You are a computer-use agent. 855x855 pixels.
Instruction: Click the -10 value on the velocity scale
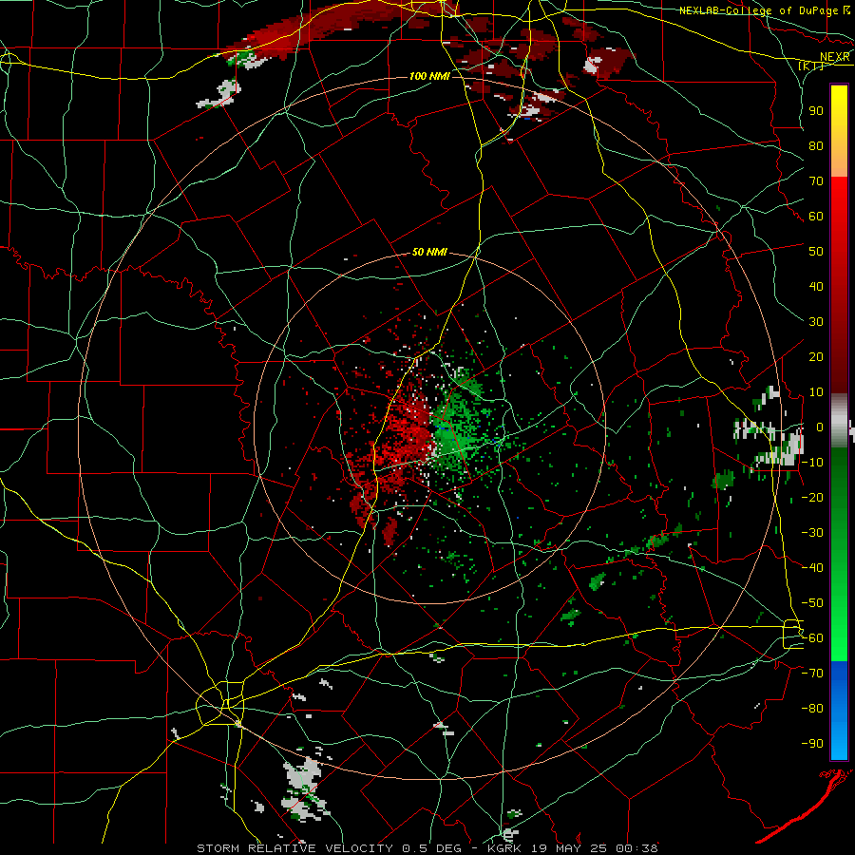(x=812, y=463)
